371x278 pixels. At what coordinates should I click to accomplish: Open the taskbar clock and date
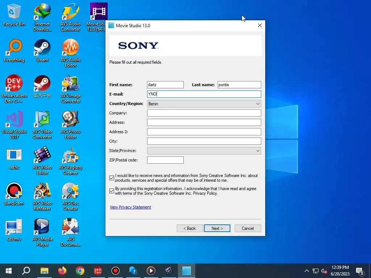click(340, 271)
